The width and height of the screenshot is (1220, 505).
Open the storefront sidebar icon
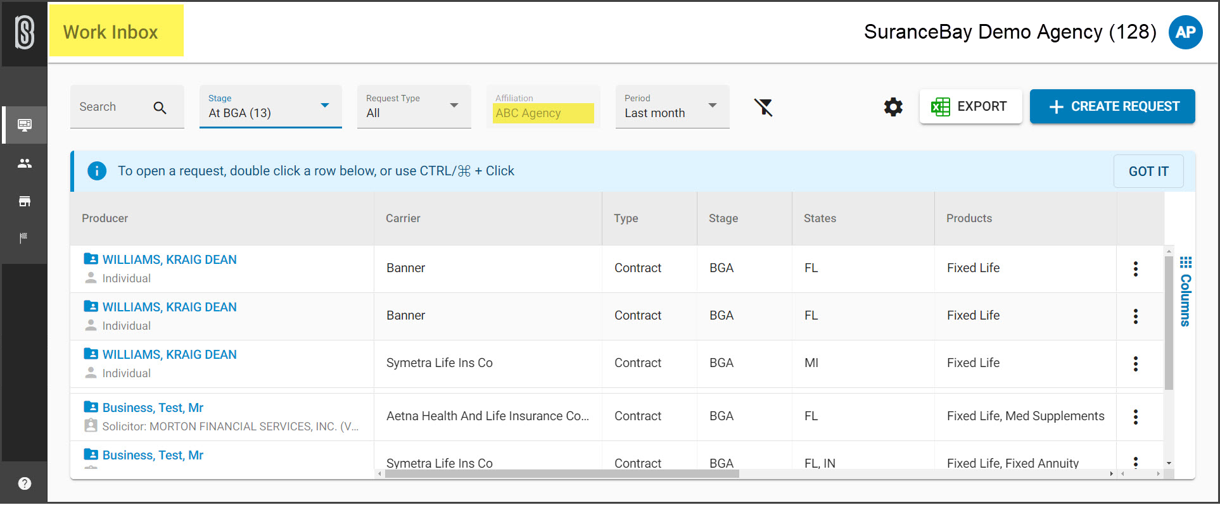coord(25,201)
